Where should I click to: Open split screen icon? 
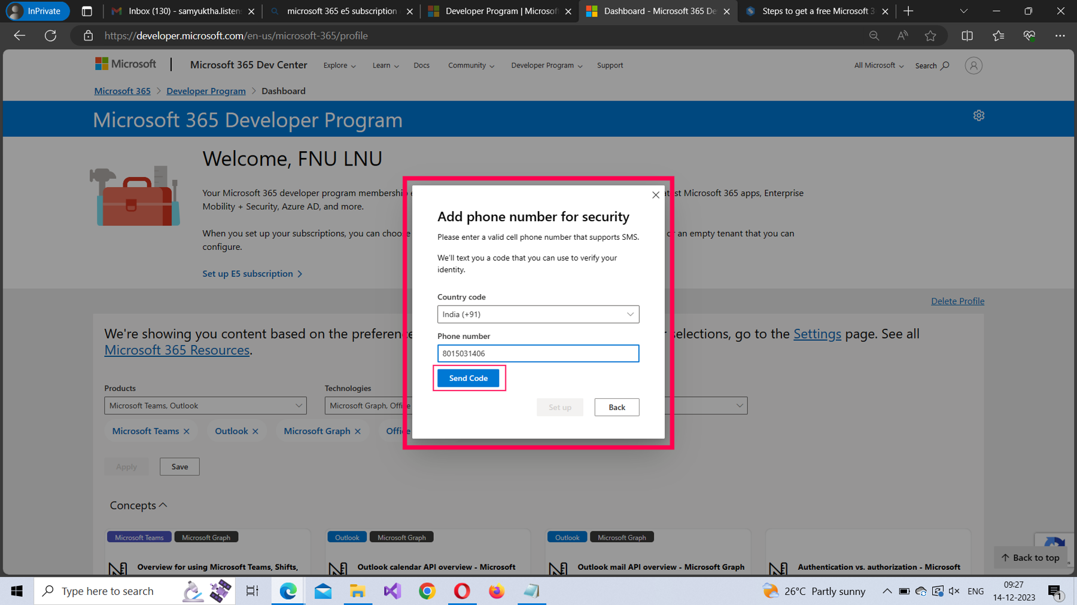pos(967,36)
